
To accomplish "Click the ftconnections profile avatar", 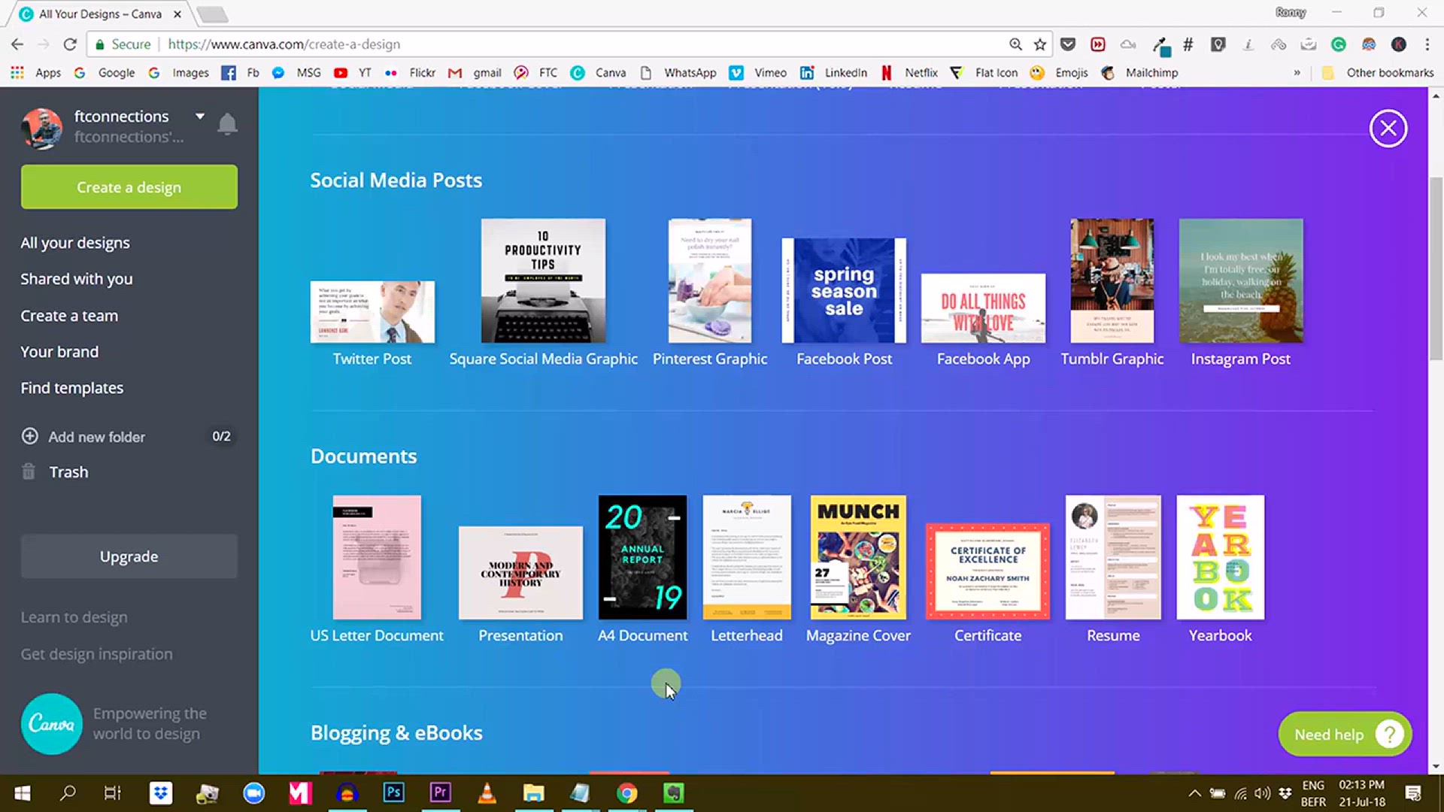I will (x=42, y=128).
